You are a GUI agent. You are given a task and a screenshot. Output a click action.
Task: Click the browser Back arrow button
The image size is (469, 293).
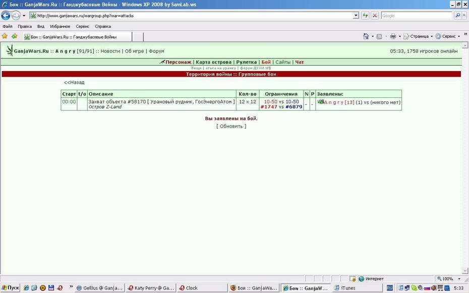point(6,15)
